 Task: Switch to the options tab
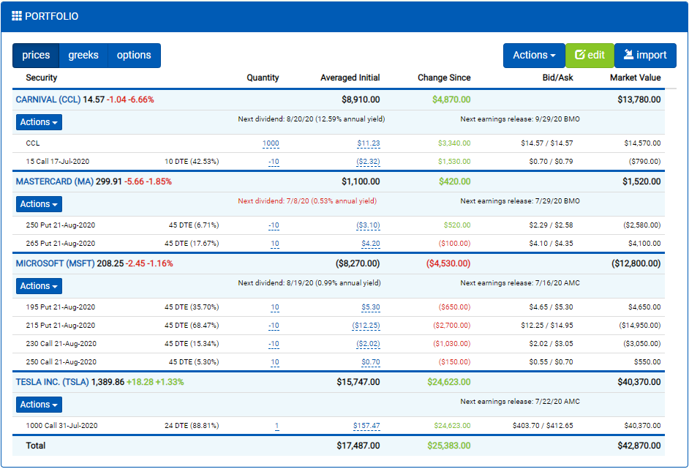pos(134,56)
